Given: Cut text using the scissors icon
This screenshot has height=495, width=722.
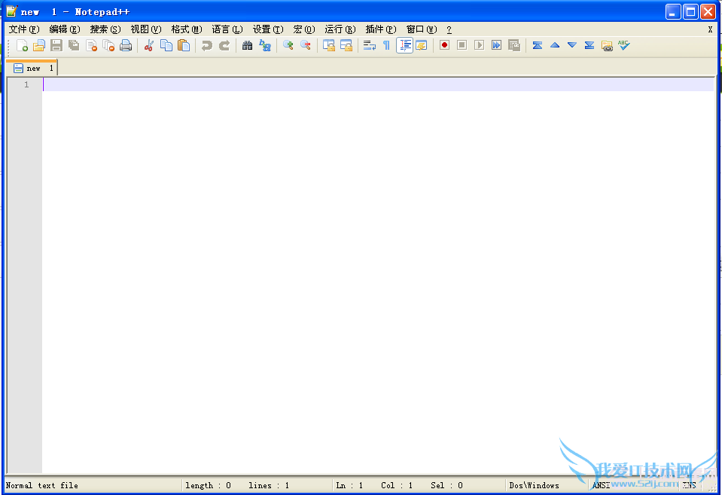Looking at the screenshot, I should point(149,45).
